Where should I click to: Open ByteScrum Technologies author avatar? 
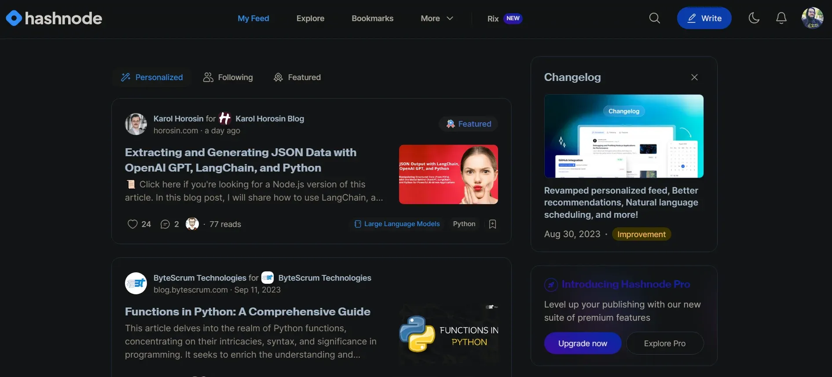tap(136, 283)
